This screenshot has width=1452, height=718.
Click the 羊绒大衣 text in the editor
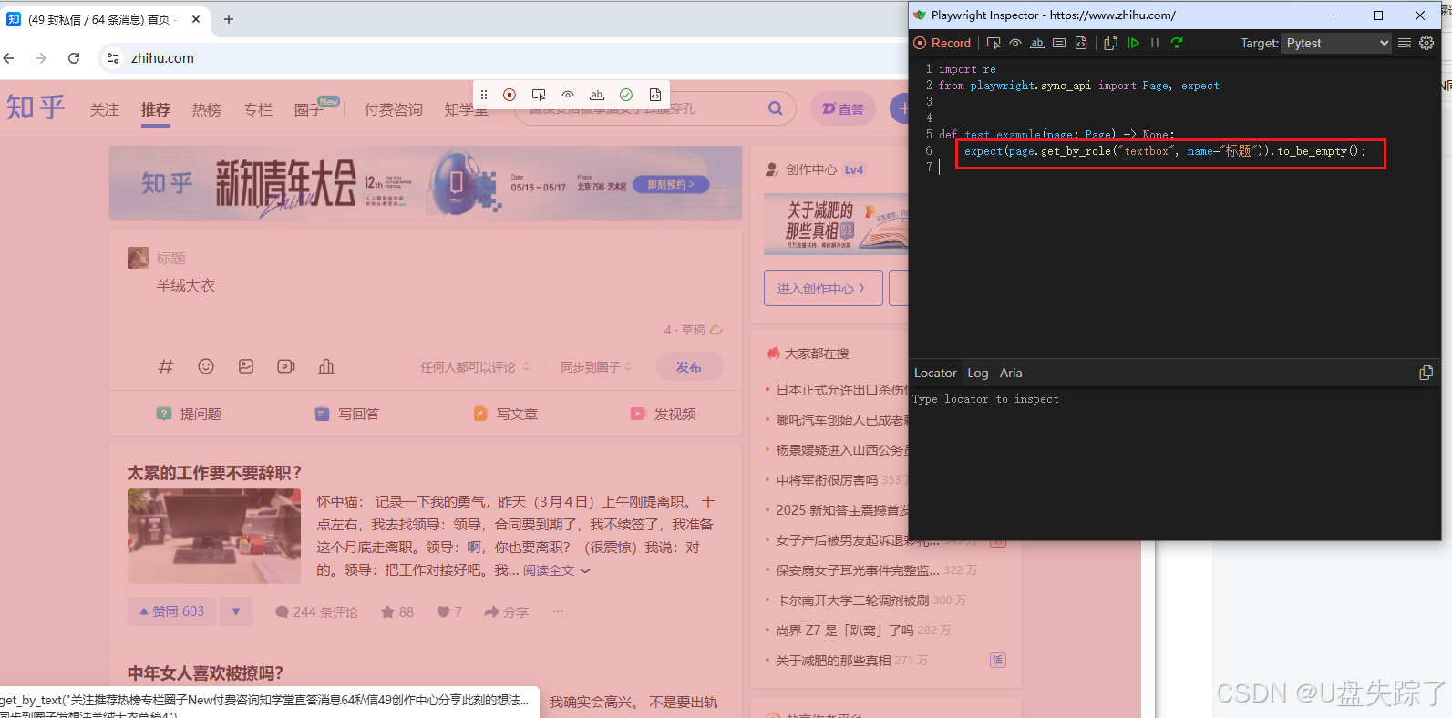coord(186,285)
